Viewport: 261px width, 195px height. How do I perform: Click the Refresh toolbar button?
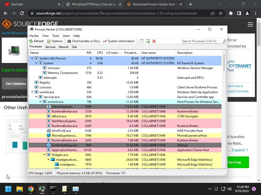pyautogui.click(x=36, y=41)
